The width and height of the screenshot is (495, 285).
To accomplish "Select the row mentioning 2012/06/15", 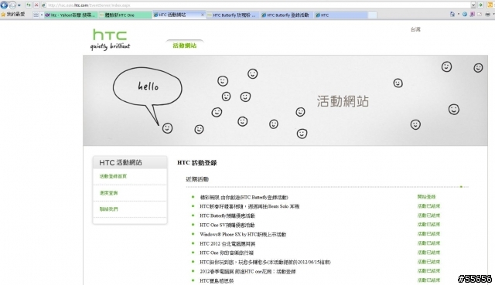I will point(265,262).
